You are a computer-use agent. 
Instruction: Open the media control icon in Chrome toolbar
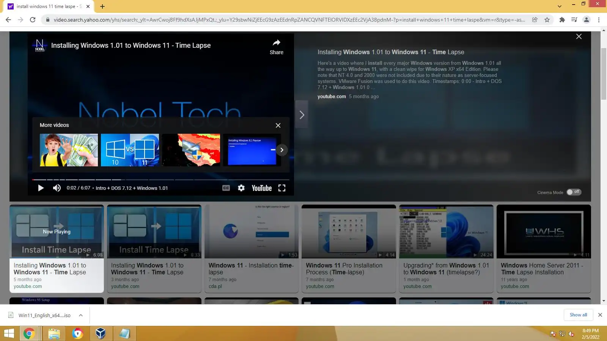(x=574, y=20)
